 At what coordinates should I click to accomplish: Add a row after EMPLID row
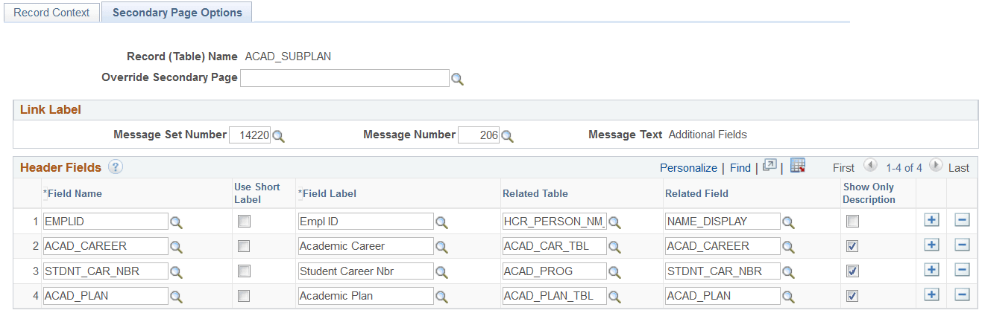[931, 221]
